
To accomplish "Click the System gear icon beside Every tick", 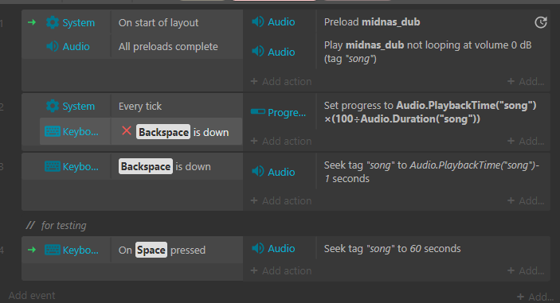I will [53, 106].
